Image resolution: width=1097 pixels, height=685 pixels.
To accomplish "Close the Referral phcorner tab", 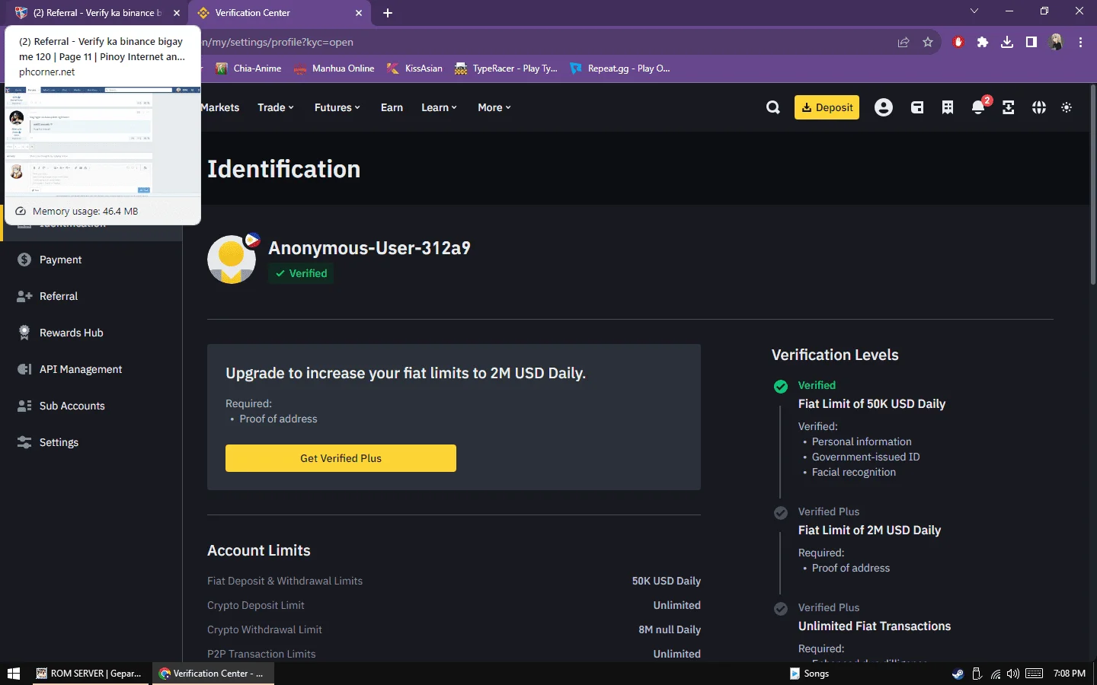I will click(x=177, y=13).
